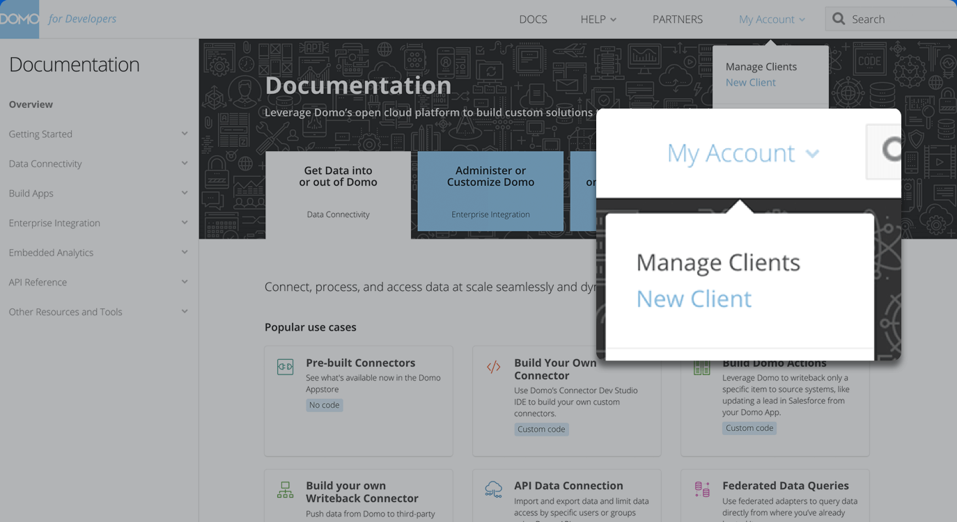The width and height of the screenshot is (957, 522).
Task: Click the Other Resources and Tools label
Action: pyautogui.click(x=65, y=311)
